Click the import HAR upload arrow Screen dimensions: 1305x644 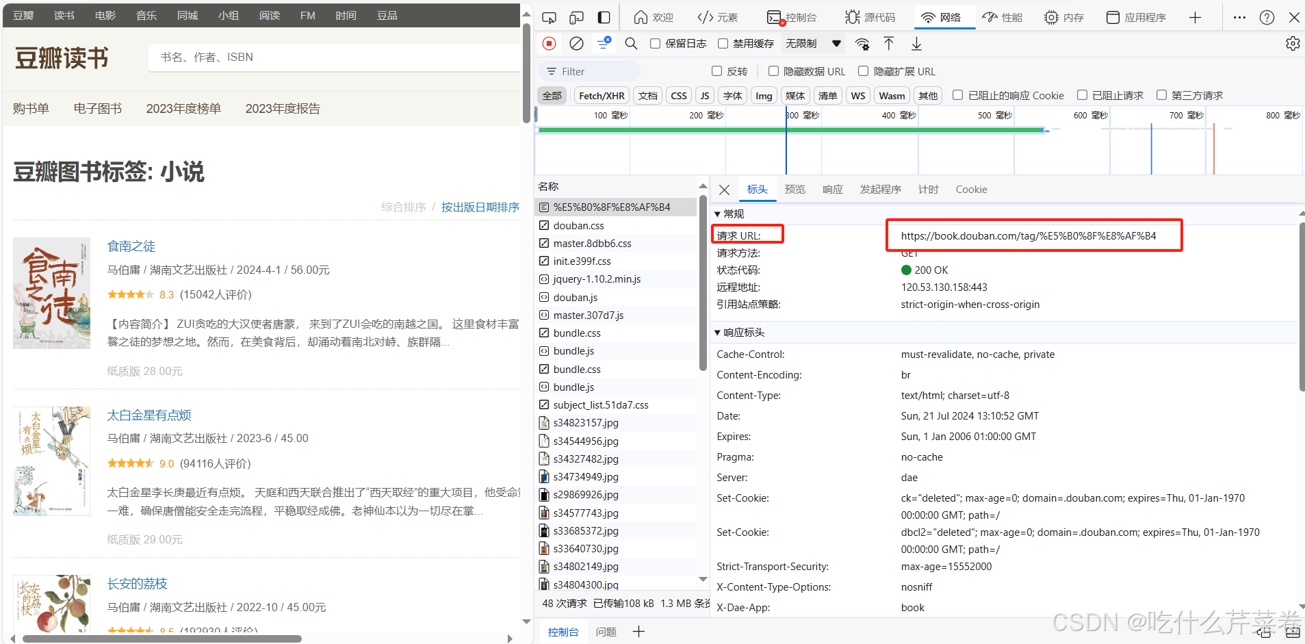(889, 44)
